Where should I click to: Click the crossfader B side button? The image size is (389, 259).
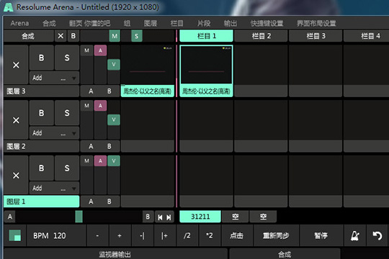point(148,217)
